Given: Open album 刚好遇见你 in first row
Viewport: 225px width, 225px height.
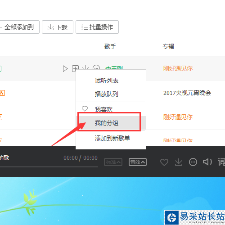Looking at the screenshot, I should [178, 68].
